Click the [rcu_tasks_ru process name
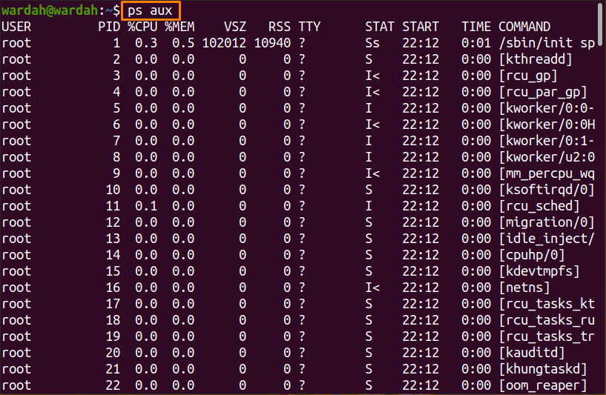The width and height of the screenshot is (606, 395). (547, 320)
